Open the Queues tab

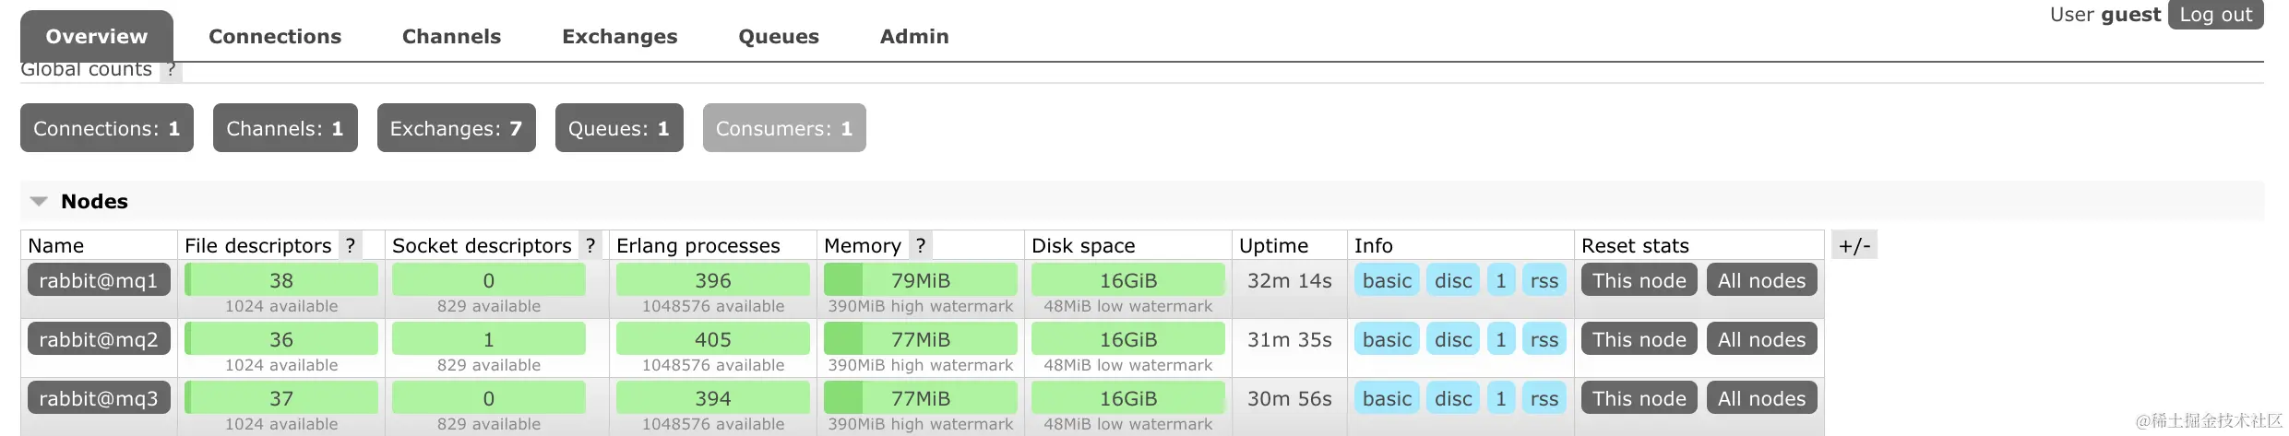[779, 36]
